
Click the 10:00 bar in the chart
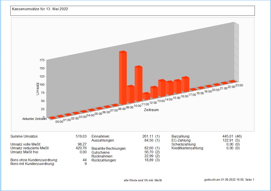point(138,84)
